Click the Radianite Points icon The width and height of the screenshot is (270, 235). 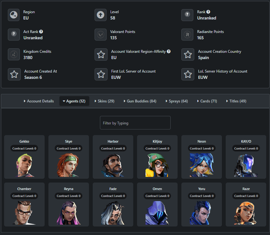coord(187,35)
